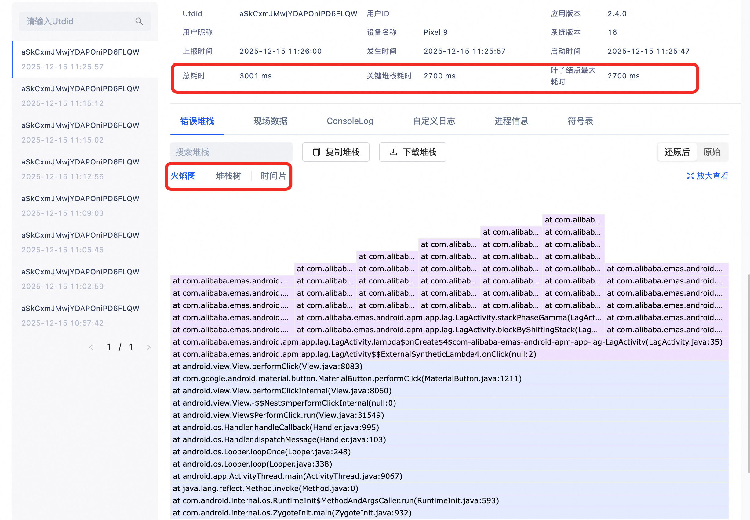
Task: Open the 现场数据 tab
Action: click(270, 121)
